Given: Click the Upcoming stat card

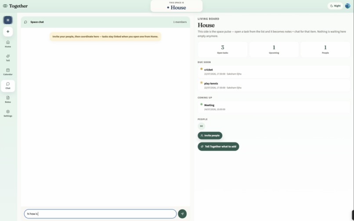Looking at the screenshot, I should 274,50.
